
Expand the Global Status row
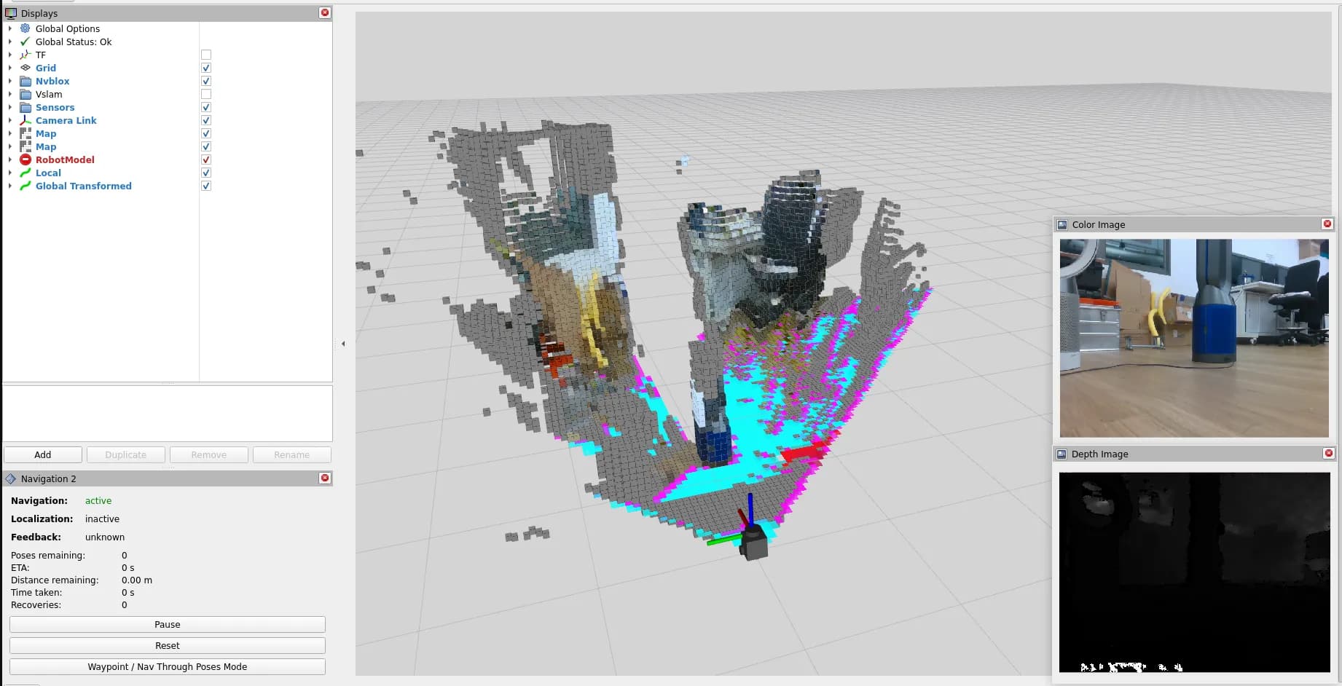pyautogui.click(x=10, y=42)
